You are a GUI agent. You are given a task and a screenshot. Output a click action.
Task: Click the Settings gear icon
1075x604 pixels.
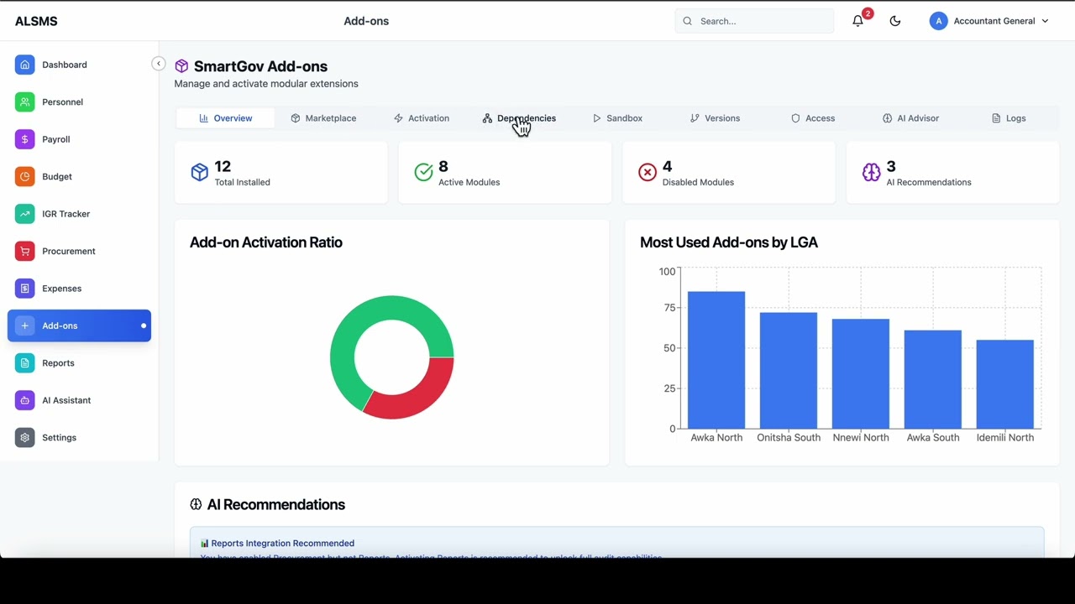(x=24, y=438)
